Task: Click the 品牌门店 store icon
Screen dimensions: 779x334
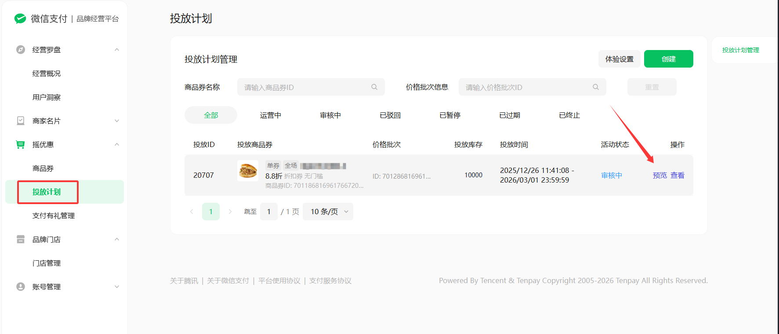Action: (x=21, y=239)
